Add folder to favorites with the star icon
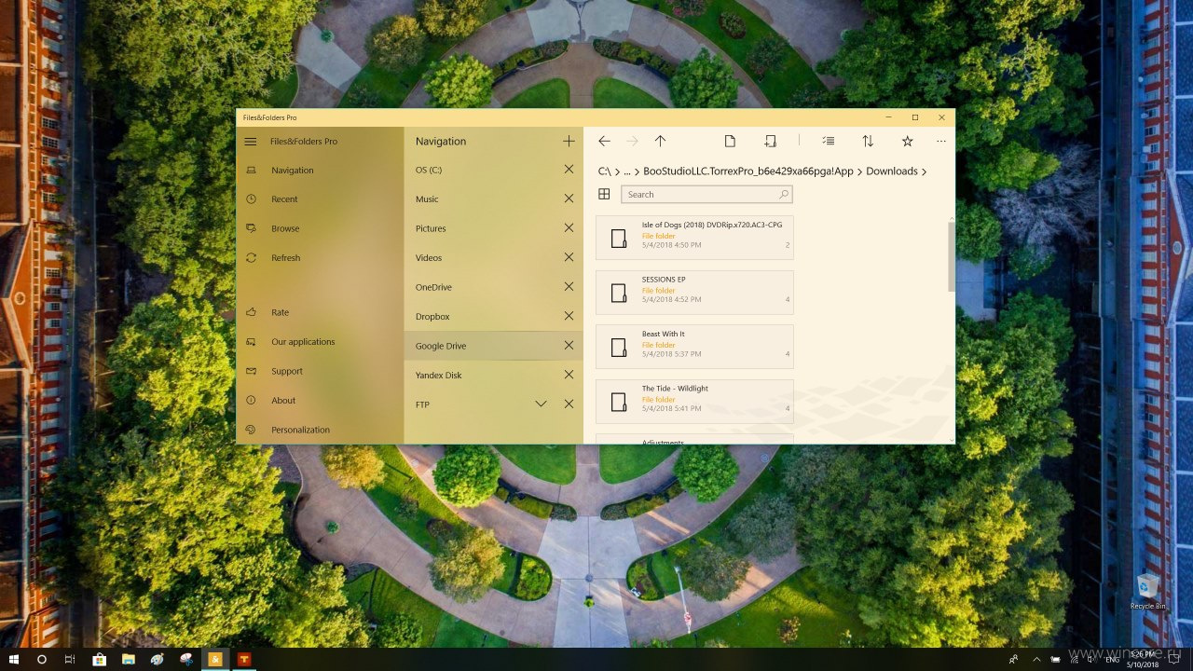The width and height of the screenshot is (1193, 671). click(x=907, y=142)
